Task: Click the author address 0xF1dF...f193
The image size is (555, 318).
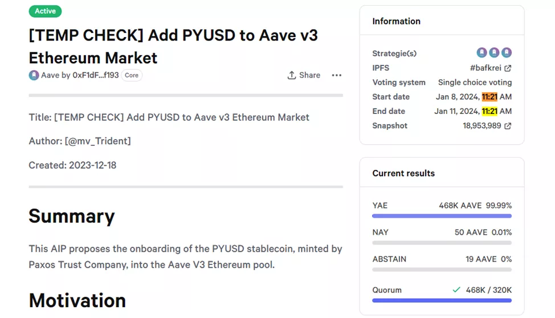Action: click(x=96, y=75)
